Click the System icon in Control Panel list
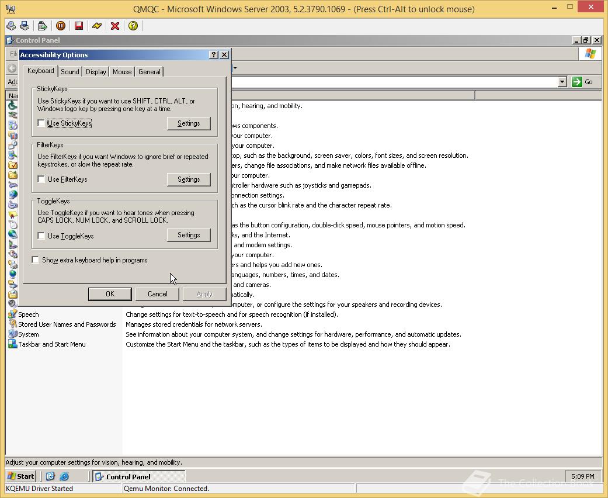Viewport: 608px width, 498px height. click(13, 334)
